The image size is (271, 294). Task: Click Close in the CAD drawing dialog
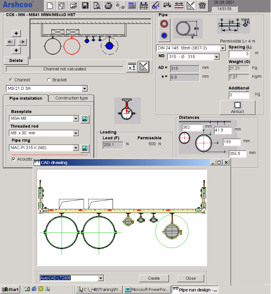pyautogui.click(x=191, y=278)
